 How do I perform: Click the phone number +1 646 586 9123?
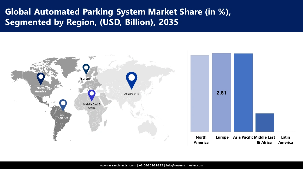click(x=151, y=165)
